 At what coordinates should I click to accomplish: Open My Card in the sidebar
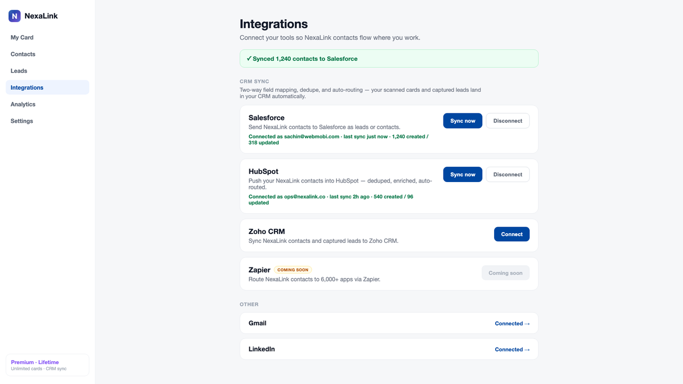pos(47,38)
